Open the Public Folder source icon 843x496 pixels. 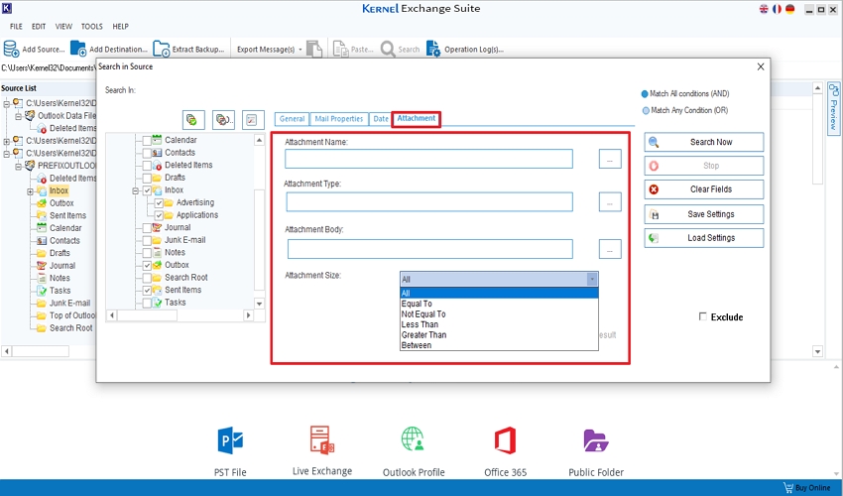[596, 440]
